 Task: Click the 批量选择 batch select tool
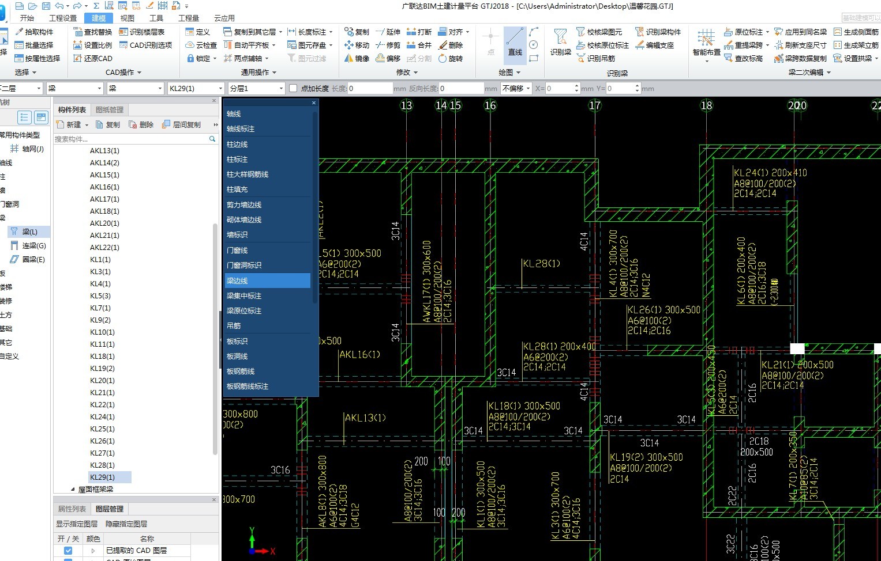[34, 45]
